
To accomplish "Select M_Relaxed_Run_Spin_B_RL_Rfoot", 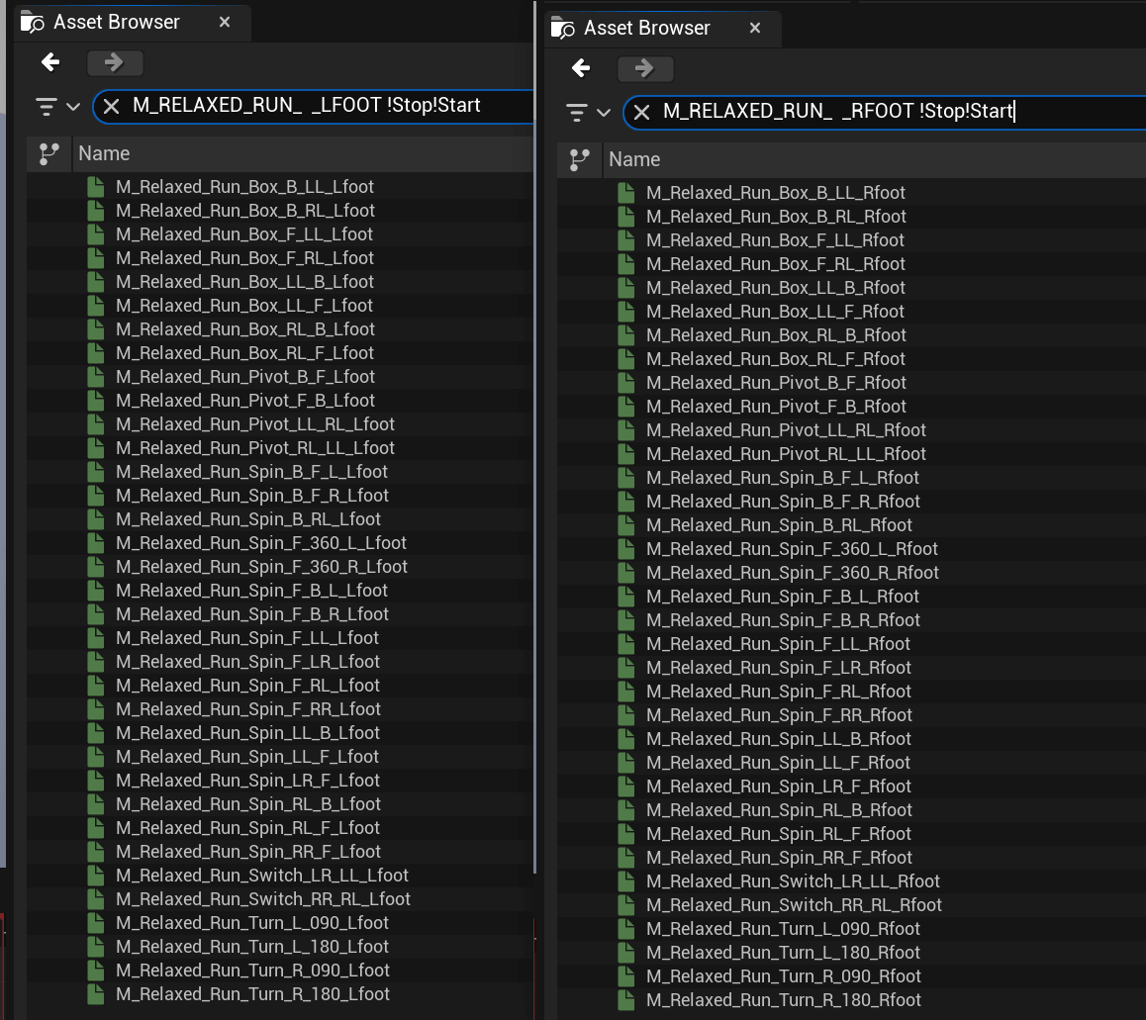I will coord(779,525).
